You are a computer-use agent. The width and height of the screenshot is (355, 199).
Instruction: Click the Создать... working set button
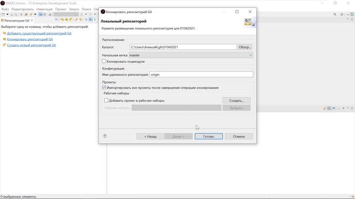(236, 101)
